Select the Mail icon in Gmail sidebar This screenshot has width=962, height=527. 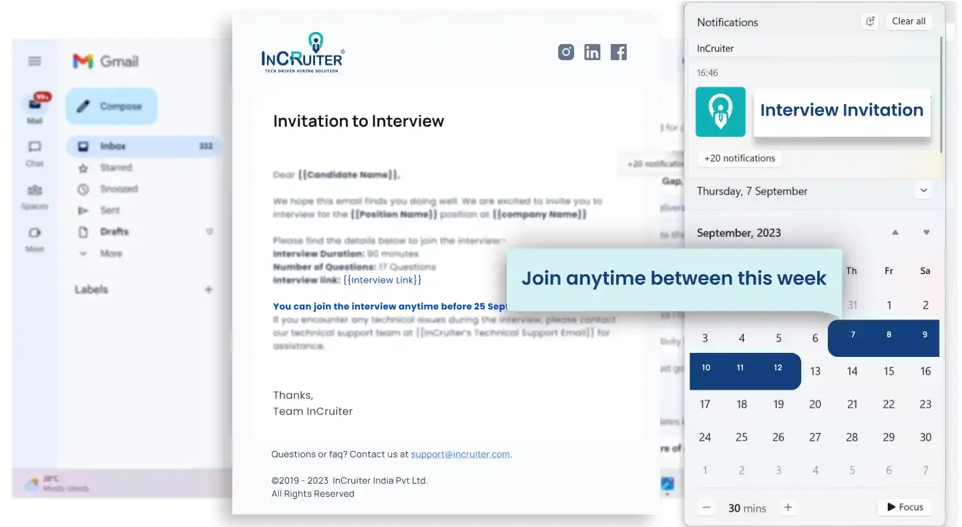[35, 105]
